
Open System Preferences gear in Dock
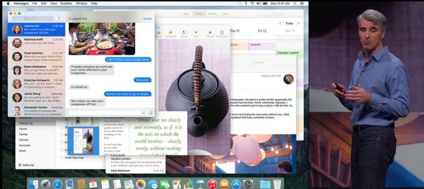pos(248,184)
